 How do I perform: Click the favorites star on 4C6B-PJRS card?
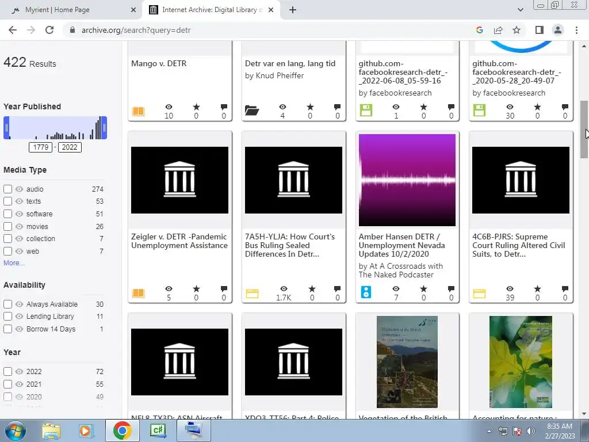tap(537, 289)
